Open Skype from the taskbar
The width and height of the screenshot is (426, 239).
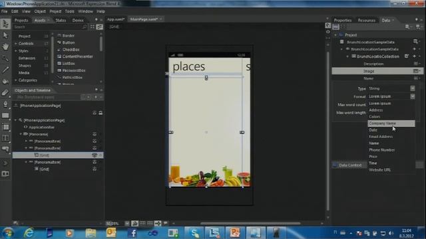[x=194, y=233]
